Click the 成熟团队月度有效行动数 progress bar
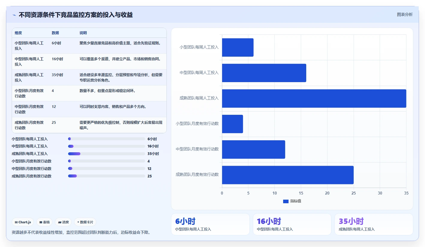425x247 pixels. 106,176
